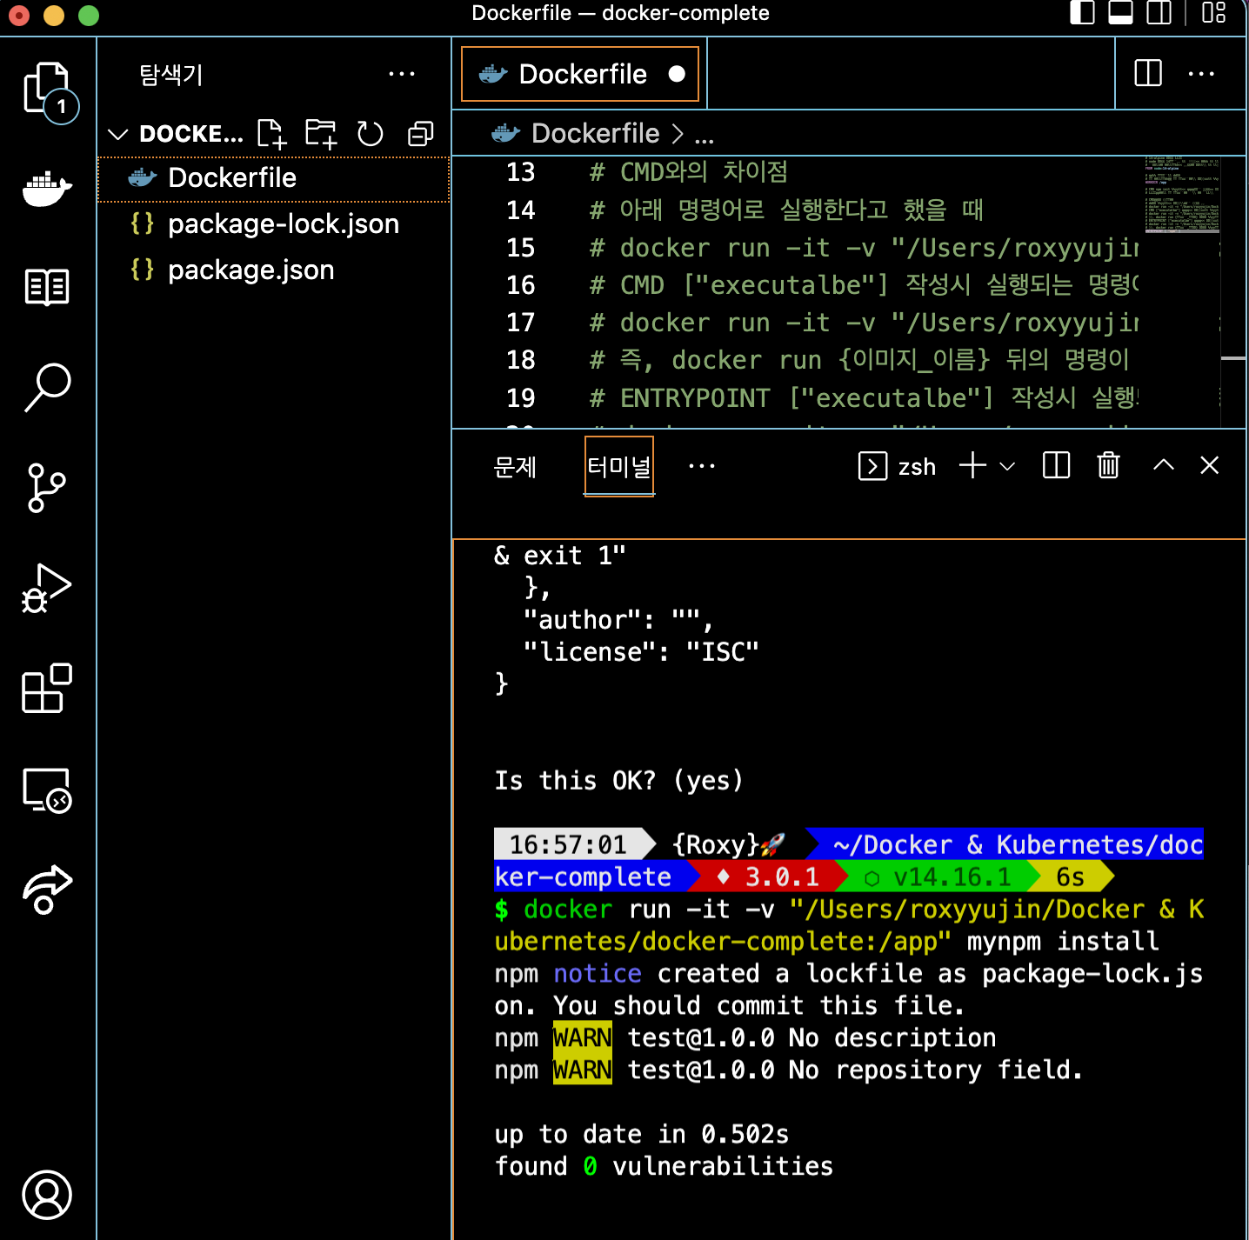Maximize the terminal panel size
Viewport: 1249px width, 1240px height.
(1164, 465)
